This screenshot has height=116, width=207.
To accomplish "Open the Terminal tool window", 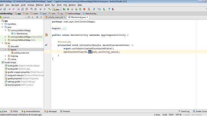I will (65, 111).
